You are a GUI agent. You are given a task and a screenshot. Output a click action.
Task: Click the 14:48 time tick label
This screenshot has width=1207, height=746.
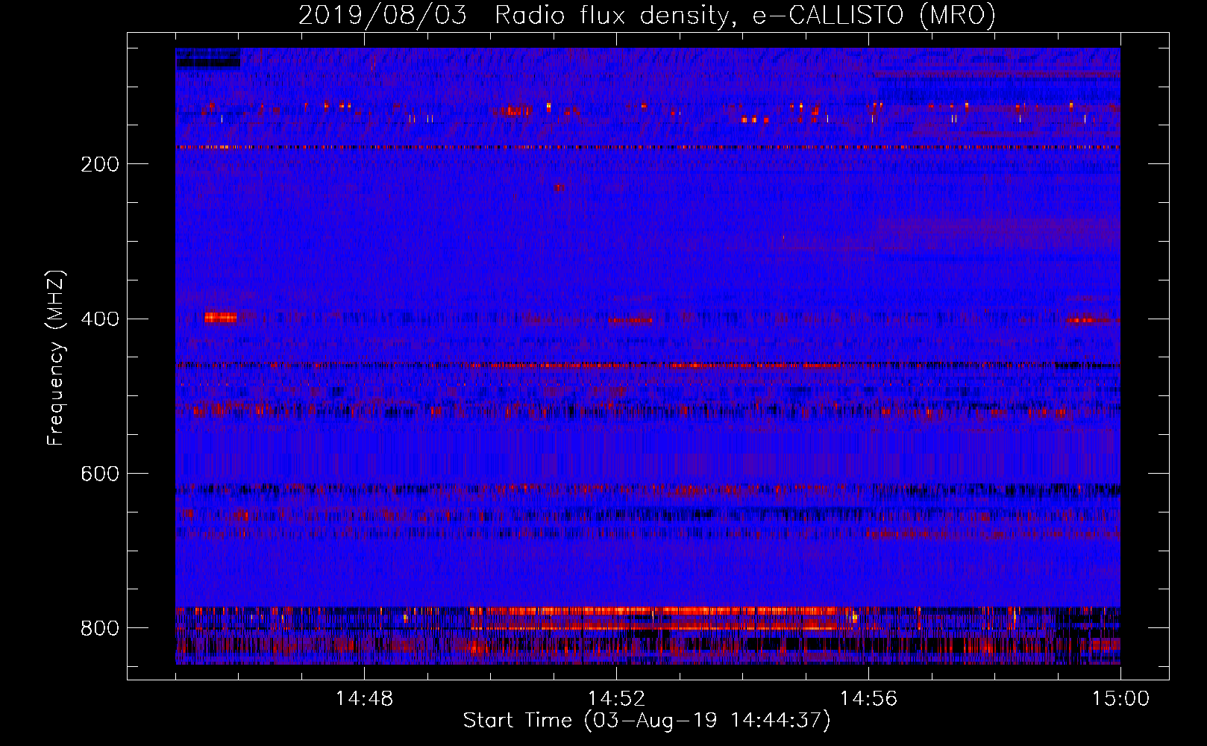[x=364, y=699]
